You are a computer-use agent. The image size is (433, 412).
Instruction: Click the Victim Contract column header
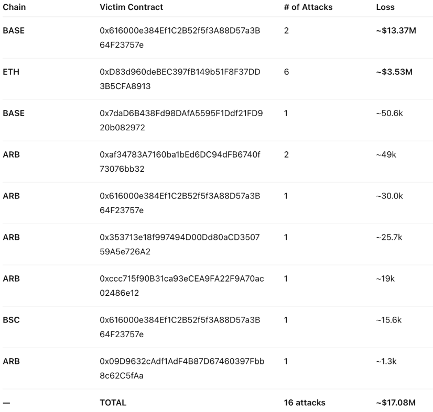[131, 7]
